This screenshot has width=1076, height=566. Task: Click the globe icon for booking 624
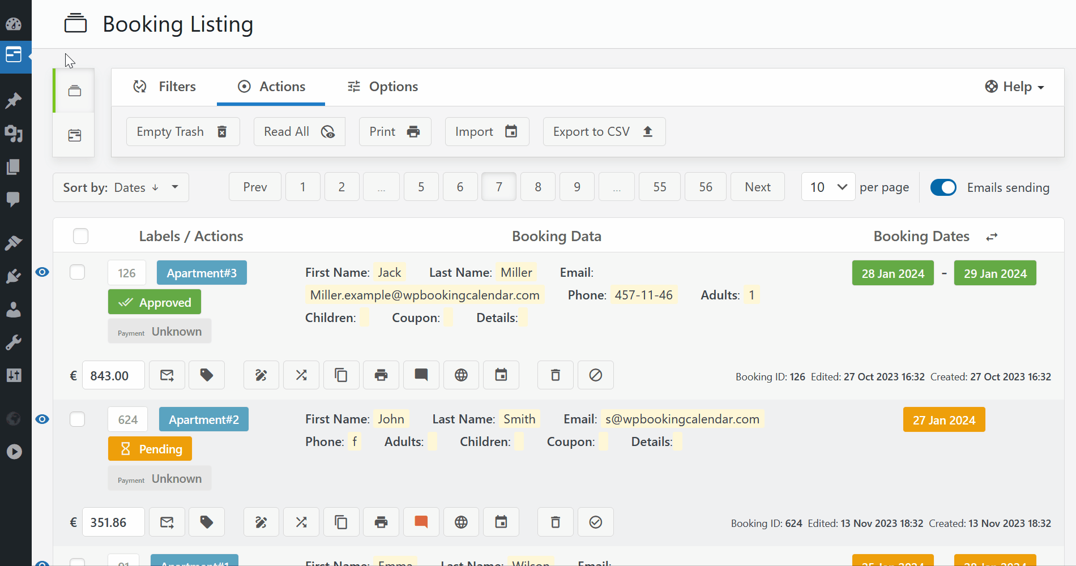461,522
